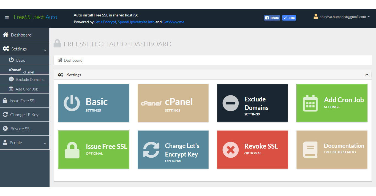Click 'Auto install Free SSL in shared hosting.' text

pos(106,15)
